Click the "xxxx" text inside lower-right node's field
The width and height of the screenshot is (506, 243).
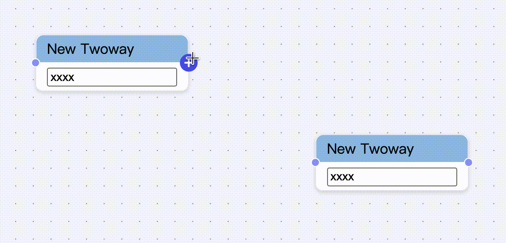(x=343, y=177)
